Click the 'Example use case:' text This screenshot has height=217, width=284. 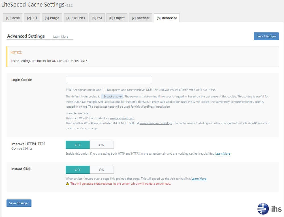tap(77, 113)
